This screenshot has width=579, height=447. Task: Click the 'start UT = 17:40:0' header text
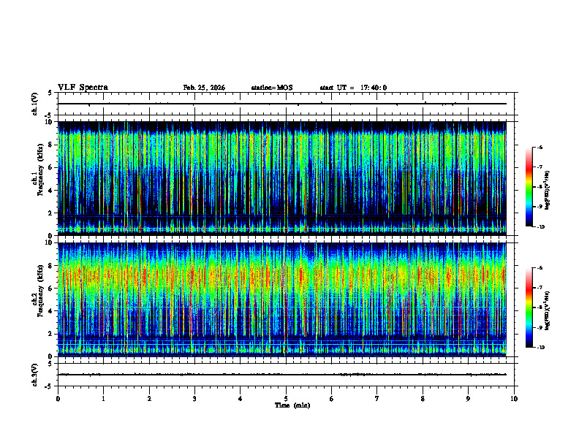(353, 88)
